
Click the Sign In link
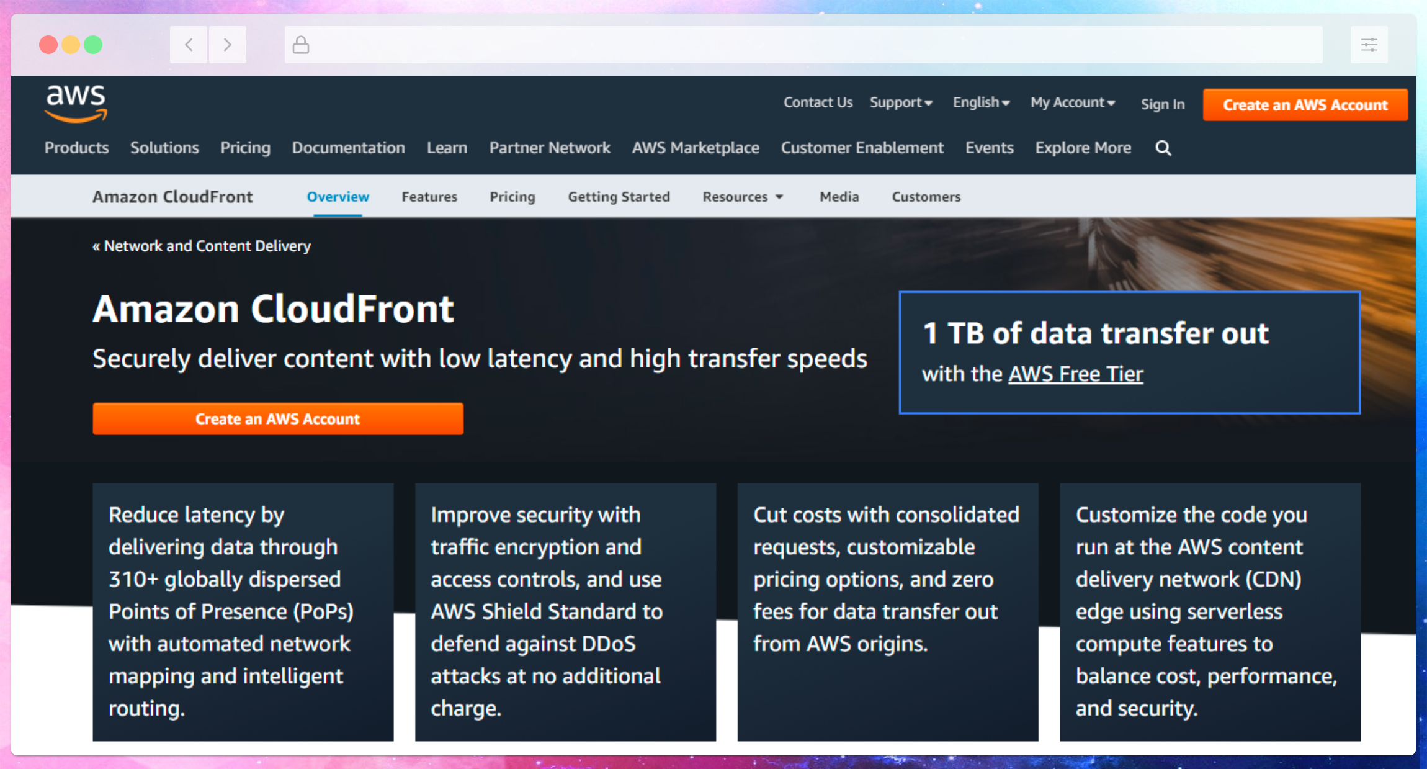coord(1162,104)
